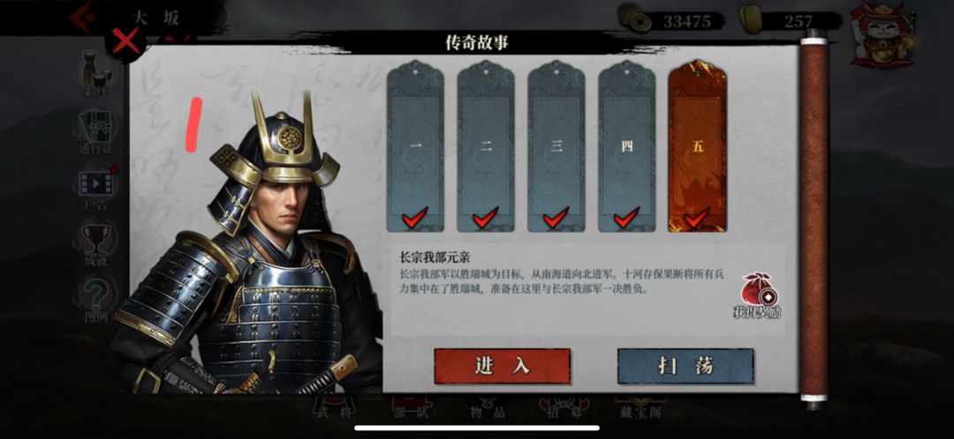Select the highlighted chapter 五 tablet
The height and width of the screenshot is (439, 954).
click(697, 145)
